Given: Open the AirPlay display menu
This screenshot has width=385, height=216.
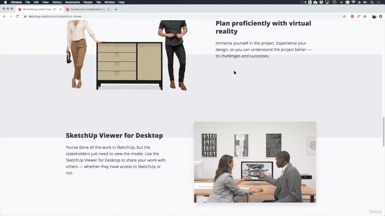Looking at the screenshot, I should (327, 2).
